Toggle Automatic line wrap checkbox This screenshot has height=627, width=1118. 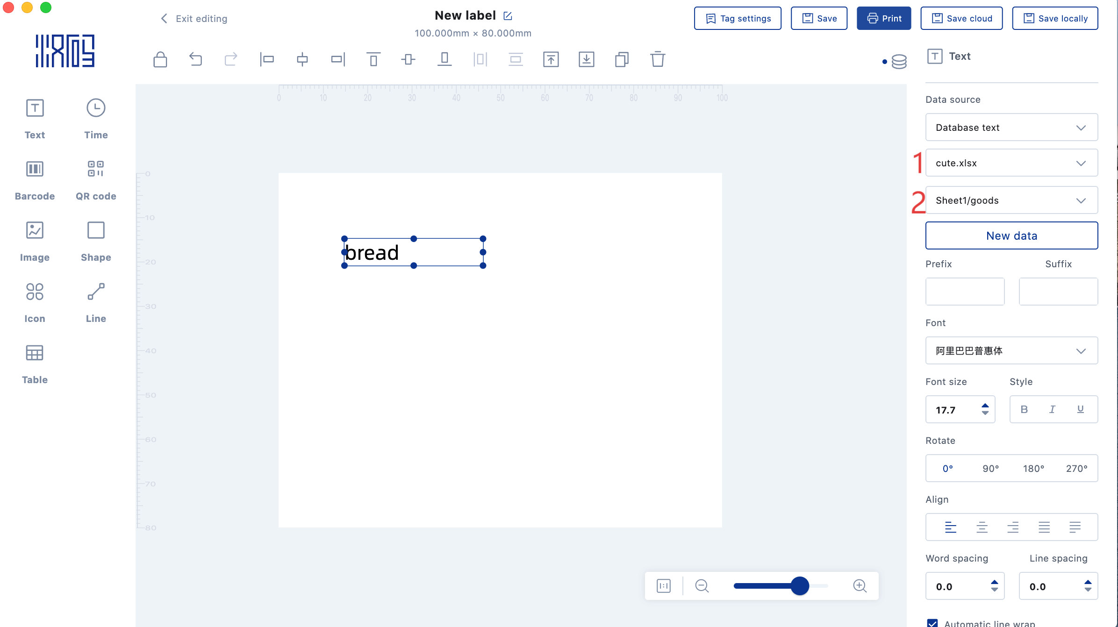(932, 622)
